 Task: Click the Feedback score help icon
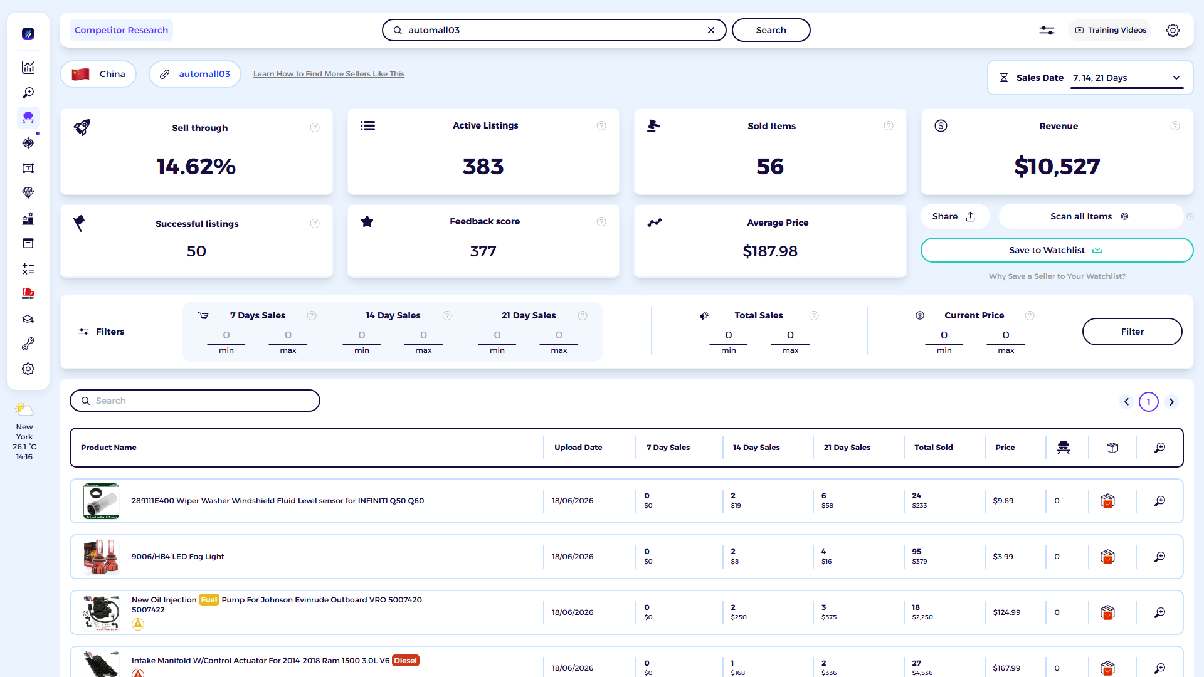601,222
